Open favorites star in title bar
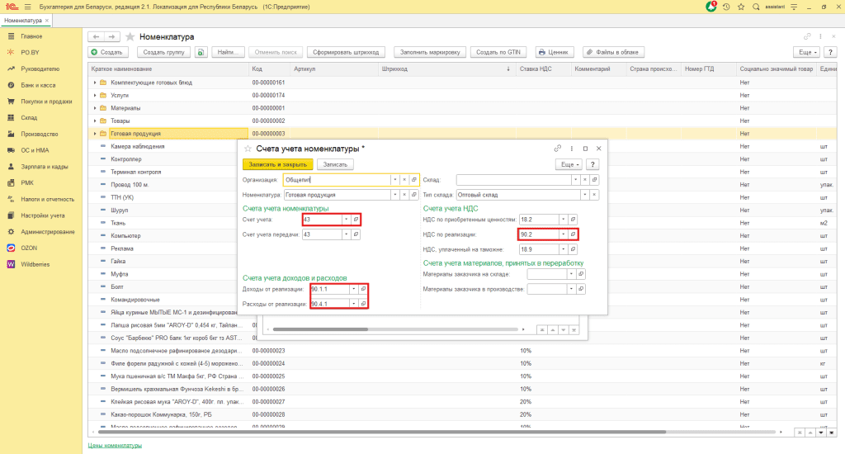This screenshot has height=454, width=845. (x=741, y=7)
